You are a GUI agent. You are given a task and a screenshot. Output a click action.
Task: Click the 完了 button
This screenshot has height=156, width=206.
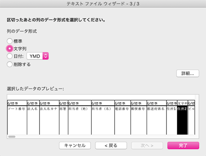point(183,145)
